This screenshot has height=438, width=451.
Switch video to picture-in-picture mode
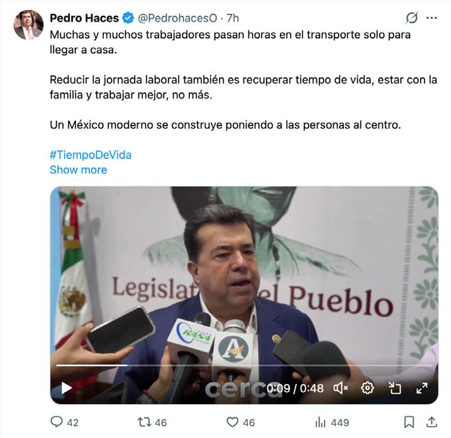tap(394, 388)
